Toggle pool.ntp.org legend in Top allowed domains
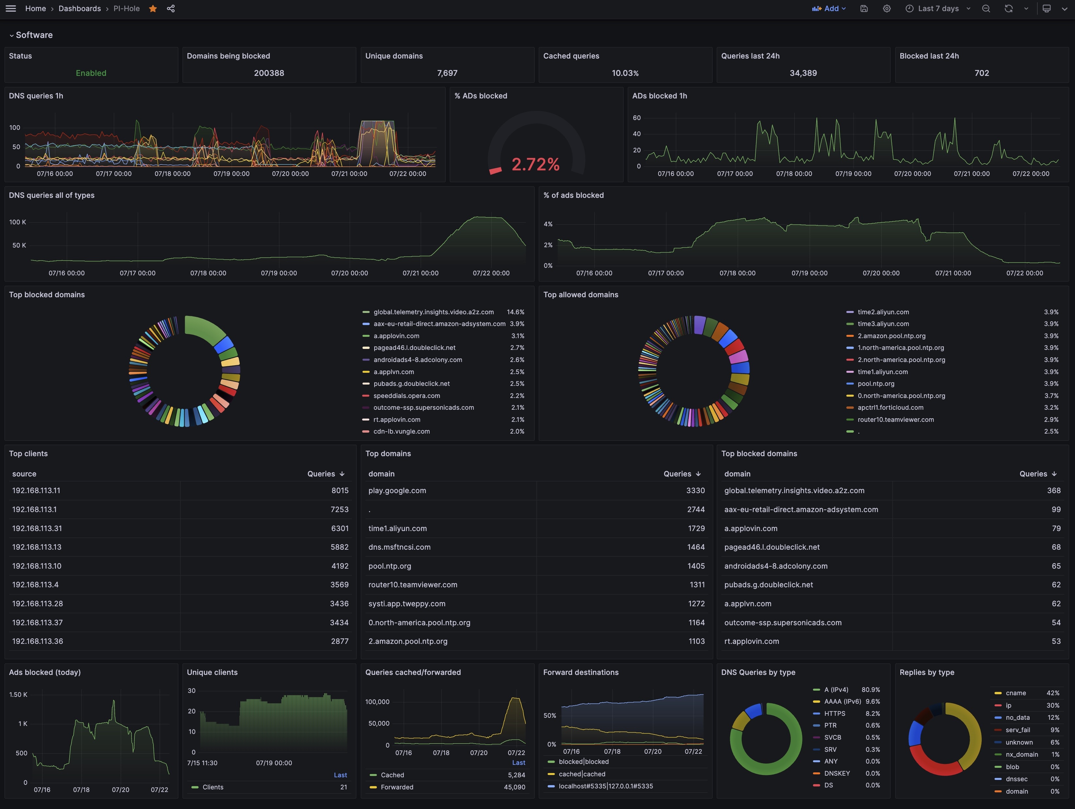The height and width of the screenshot is (809, 1075). tap(876, 383)
